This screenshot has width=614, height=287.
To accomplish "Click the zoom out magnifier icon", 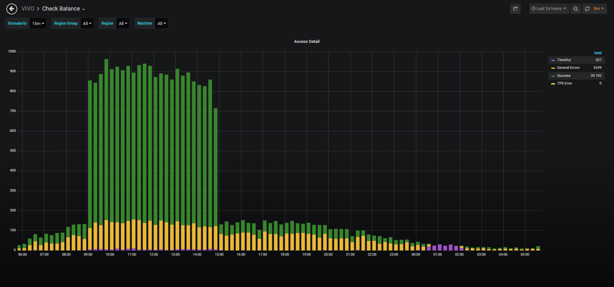I will tap(576, 9).
